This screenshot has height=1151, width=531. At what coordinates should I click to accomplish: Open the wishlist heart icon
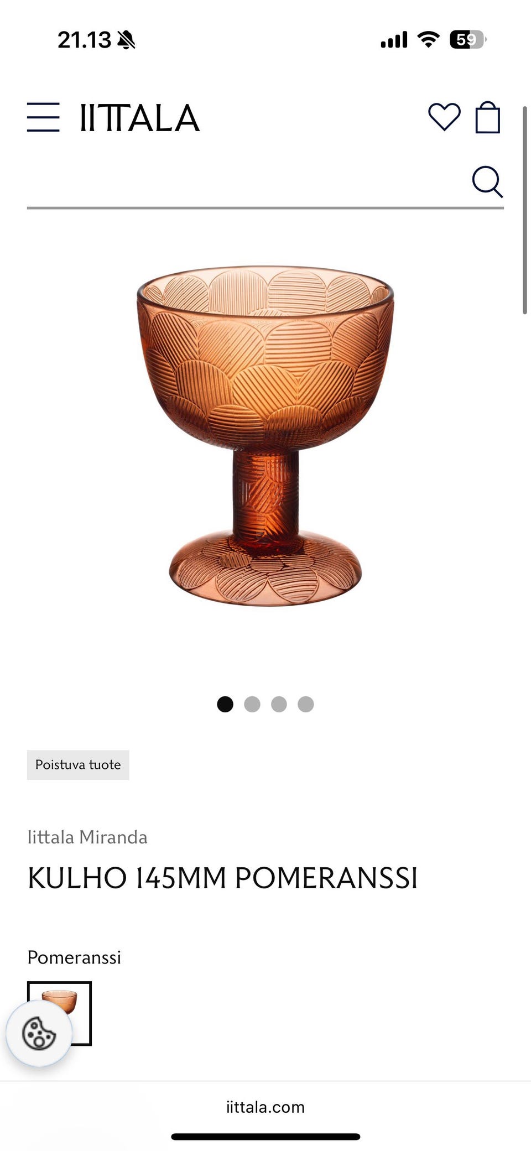click(444, 117)
